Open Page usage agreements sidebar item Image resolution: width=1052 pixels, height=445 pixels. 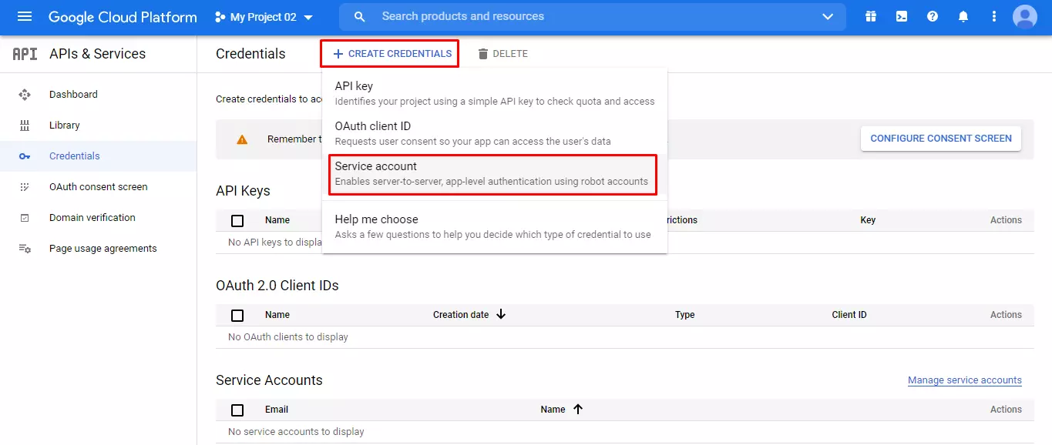coord(99,249)
